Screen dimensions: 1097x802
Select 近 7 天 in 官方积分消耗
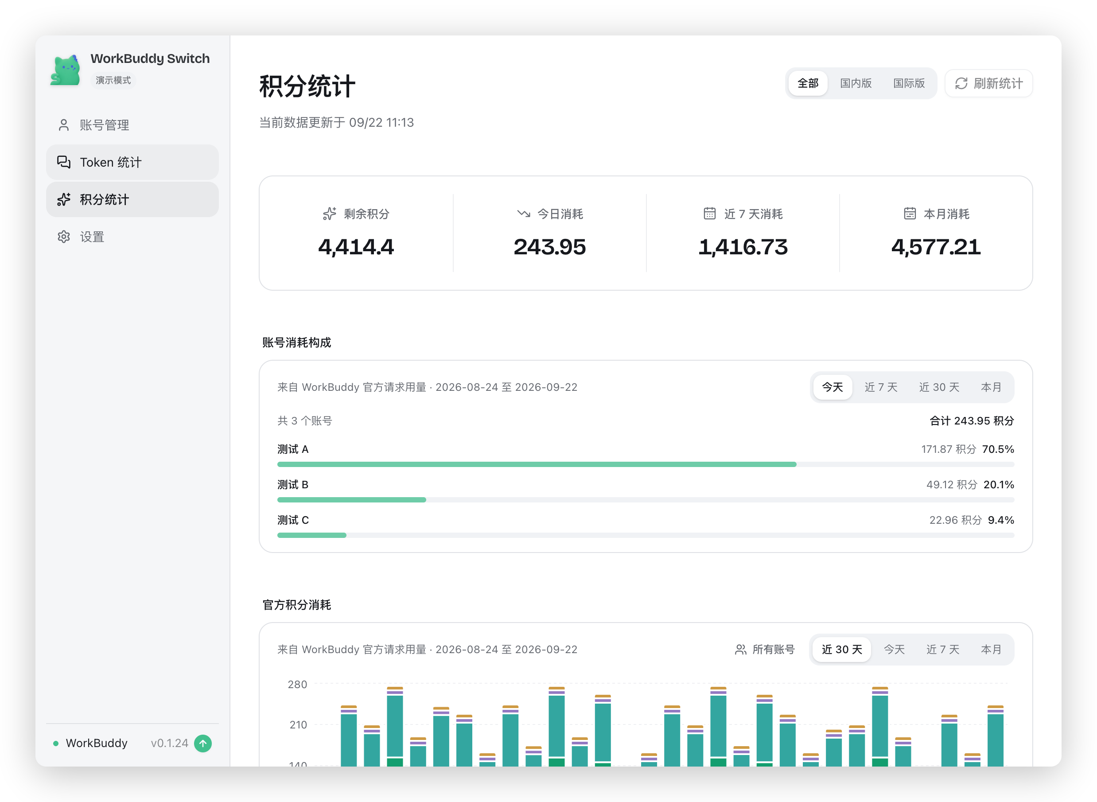coord(943,650)
